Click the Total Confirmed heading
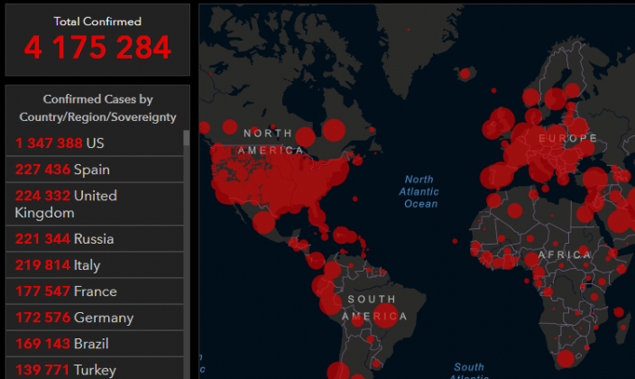 [97, 22]
